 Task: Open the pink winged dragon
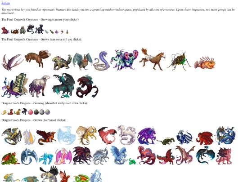(63, 156)
